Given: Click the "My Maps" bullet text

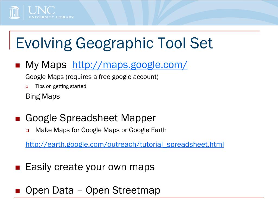Looking at the screenshot, I should coord(46,65).
